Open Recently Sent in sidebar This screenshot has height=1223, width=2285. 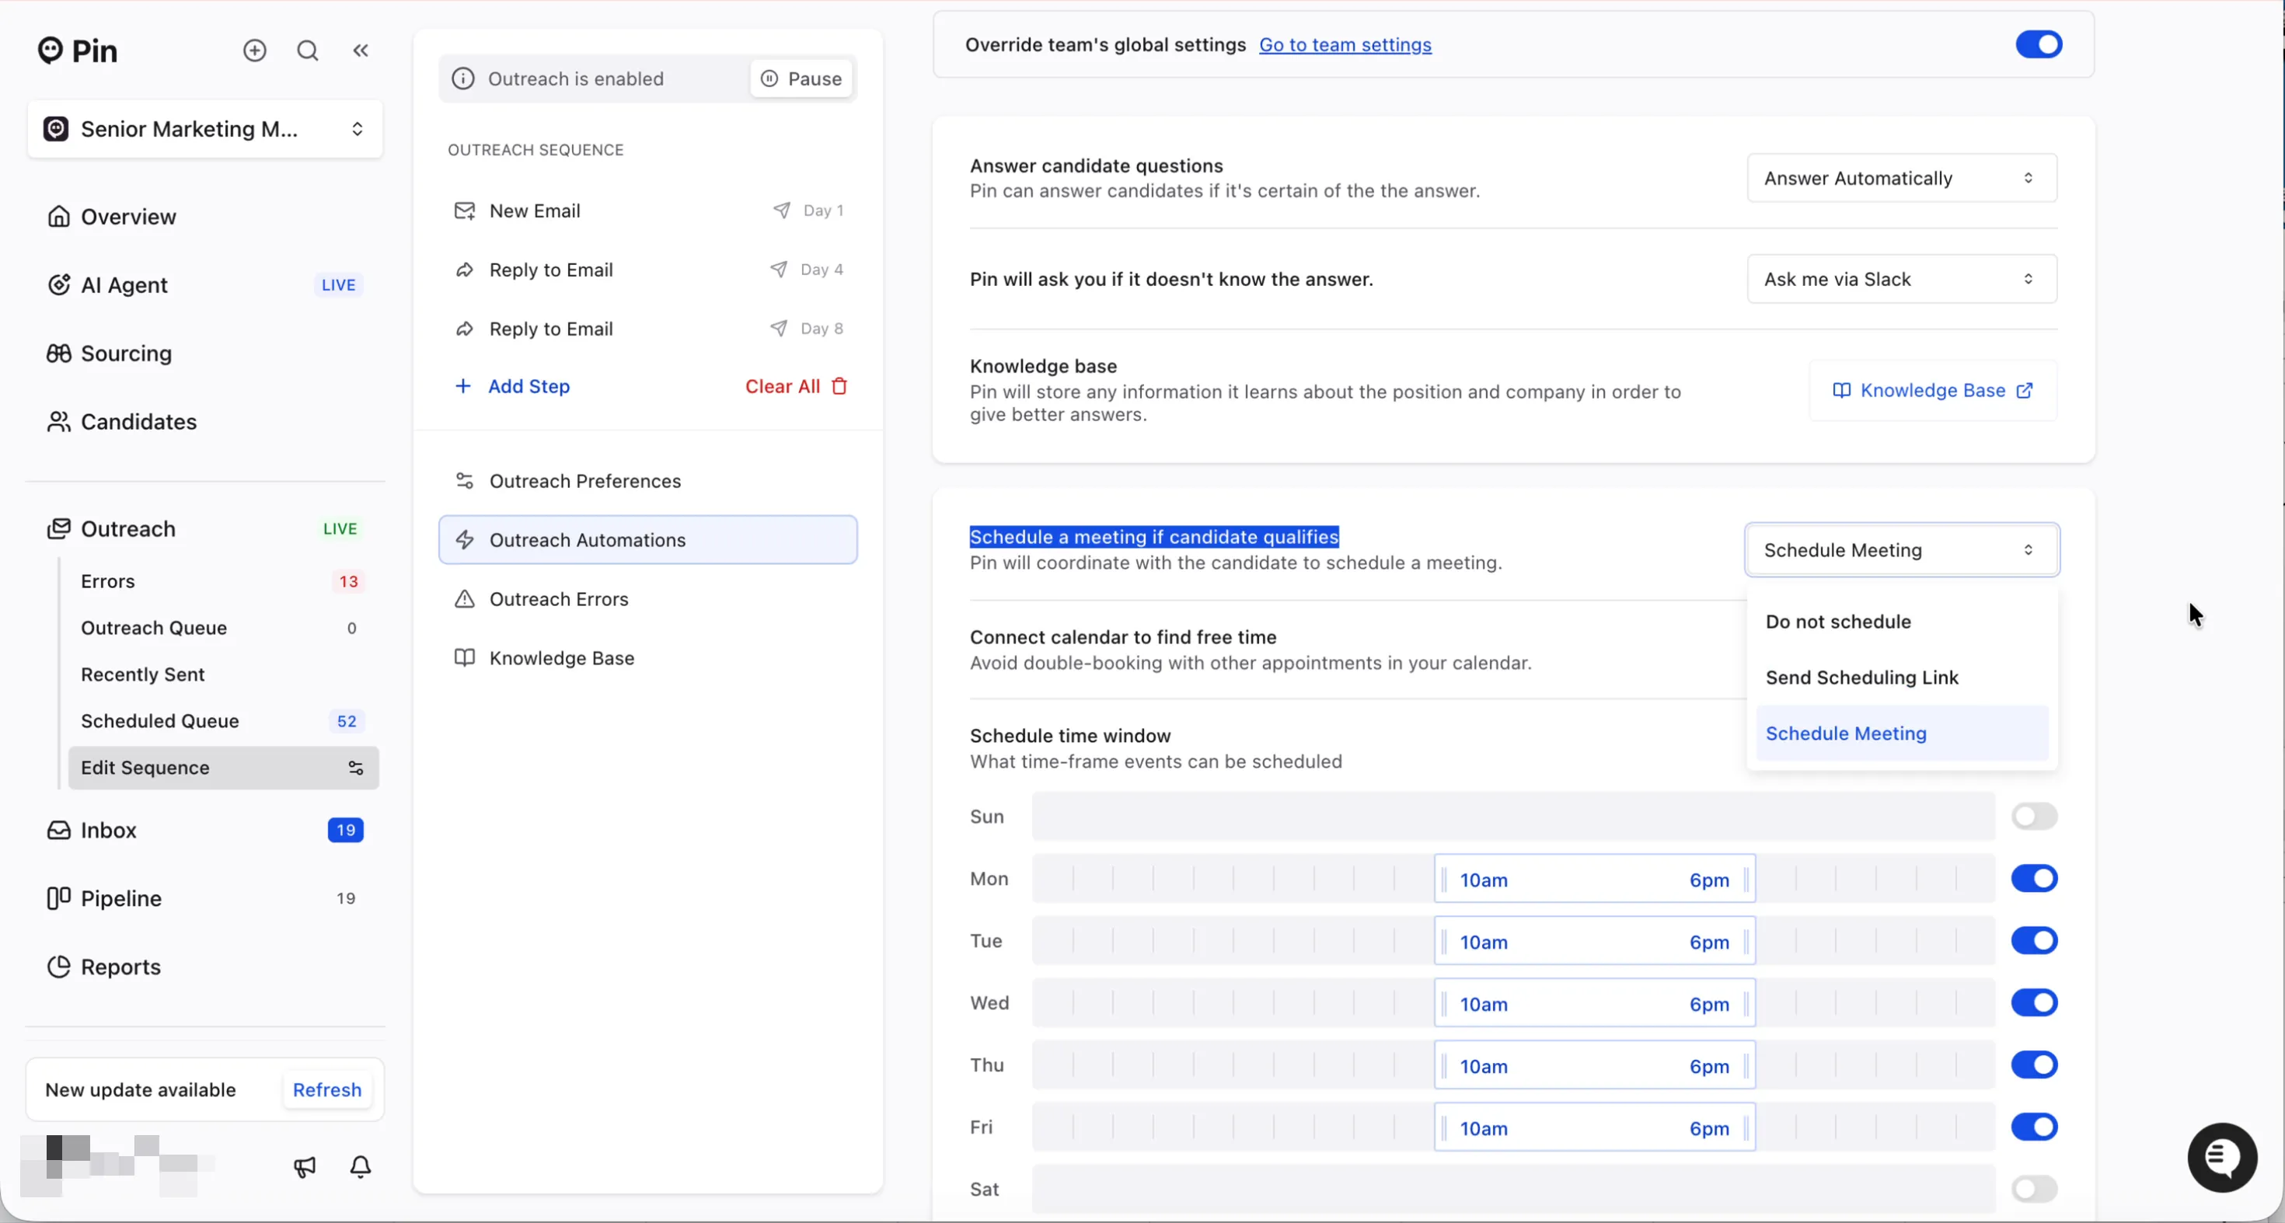[x=222, y=675]
